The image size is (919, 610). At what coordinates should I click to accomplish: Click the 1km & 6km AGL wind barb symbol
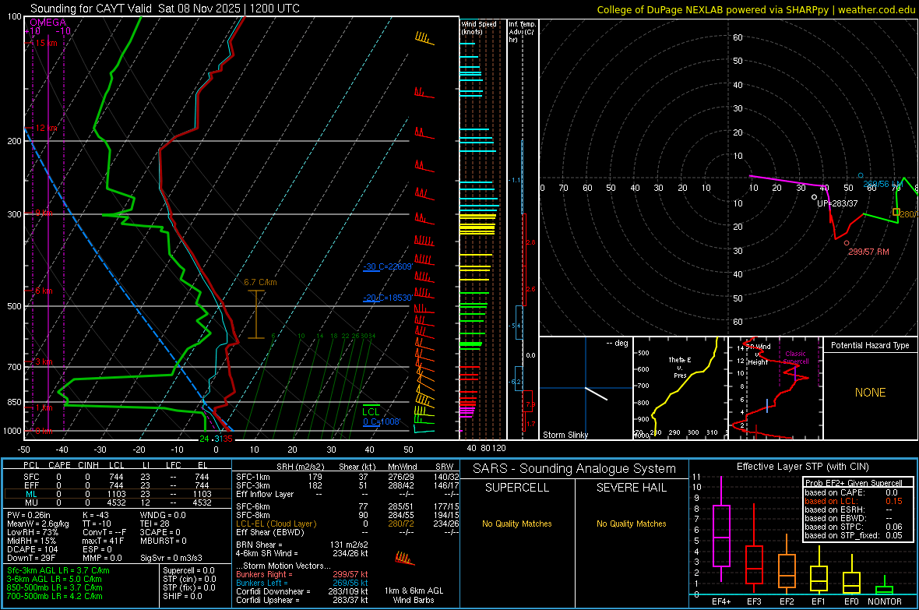coord(404,558)
